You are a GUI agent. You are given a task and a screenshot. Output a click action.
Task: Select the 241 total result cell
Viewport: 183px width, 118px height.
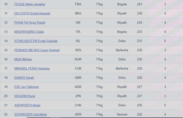(x=139, y=4)
